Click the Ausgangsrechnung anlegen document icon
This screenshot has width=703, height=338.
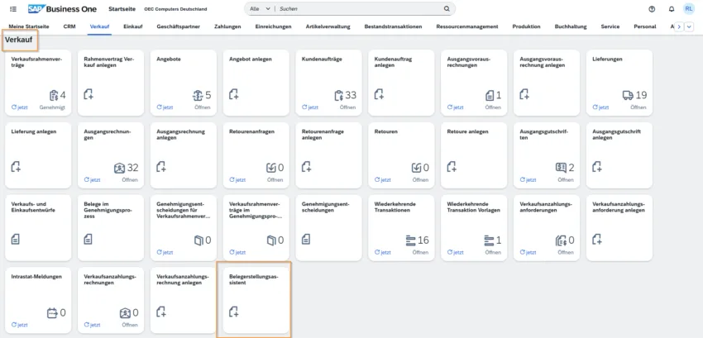pyautogui.click(x=161, y=167)
